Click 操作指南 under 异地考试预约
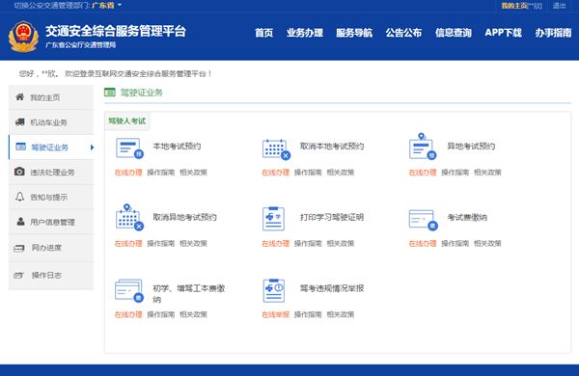The image size is (579, 376). [455, 173]
